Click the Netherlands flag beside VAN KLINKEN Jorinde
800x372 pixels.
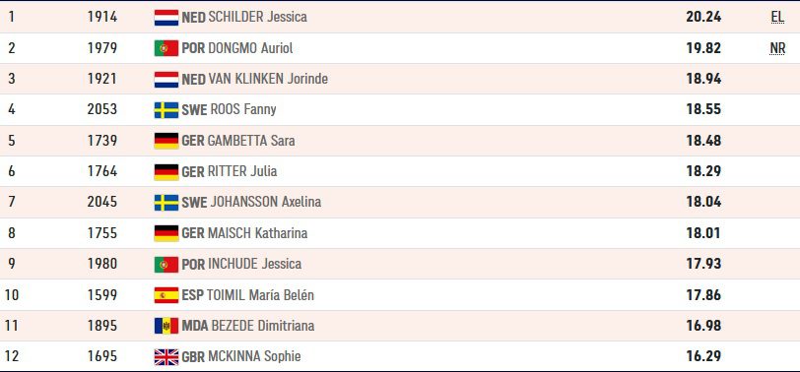pyautogui.click(x=167, y=80)
